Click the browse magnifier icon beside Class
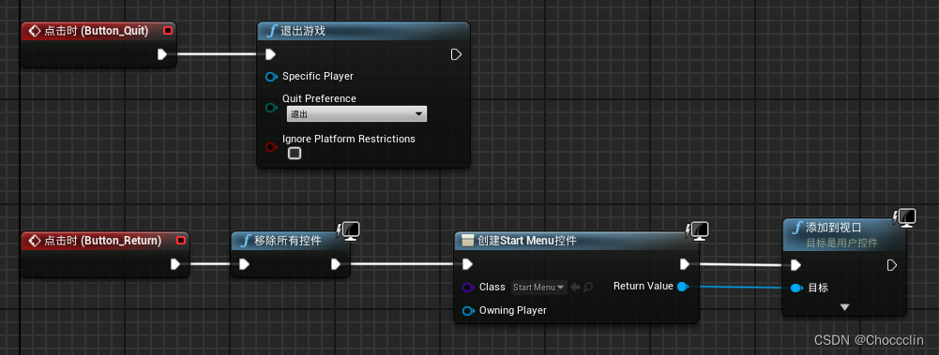The image size is (939, 355). [x=588, y=288]
